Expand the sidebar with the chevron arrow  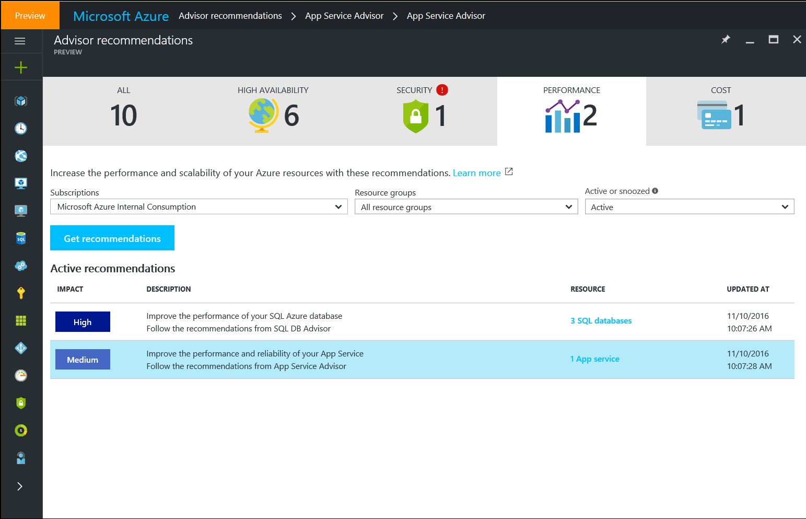pos(20,486)
